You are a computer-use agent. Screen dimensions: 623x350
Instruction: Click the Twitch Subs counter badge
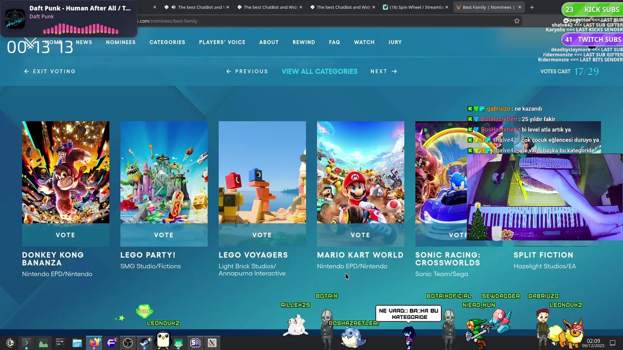pyautogui.click(x=592, y=39)
